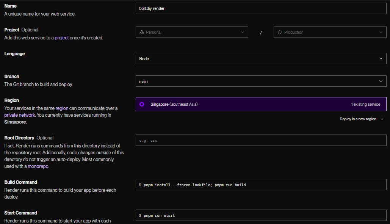Open the Personal project dropdown

[192, 32]
